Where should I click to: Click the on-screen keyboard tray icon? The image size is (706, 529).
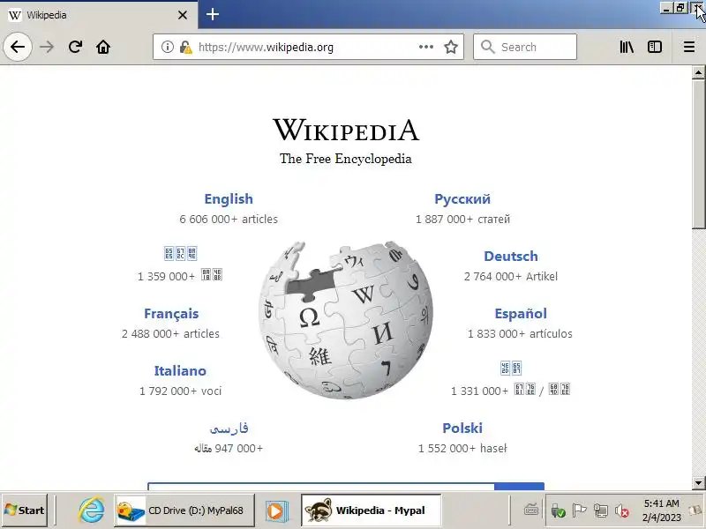(x=531, y=510)
